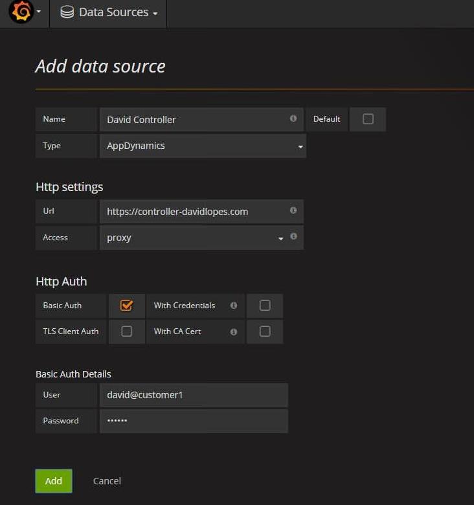Enable the With CA Cert checkbox
The width and height of the screenshot is (474, 505).
click(265, 331)
